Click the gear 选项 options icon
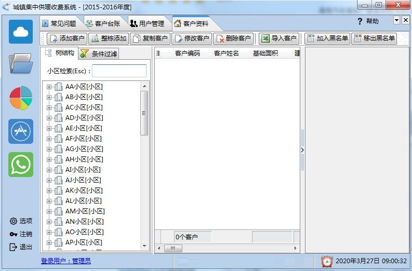The image size is (412, 271). click(14, 221)
